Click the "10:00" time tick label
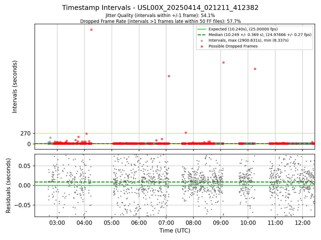Viewport: 321px width, 240px height. pyautogui.click(x=248, y=223)
